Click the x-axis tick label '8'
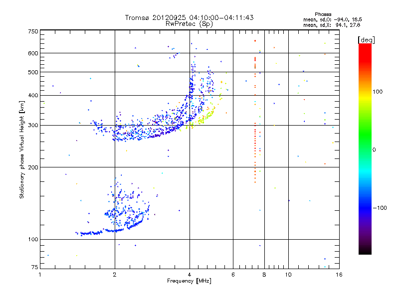This screenshot has width=399, height=299. click(264, 275)
